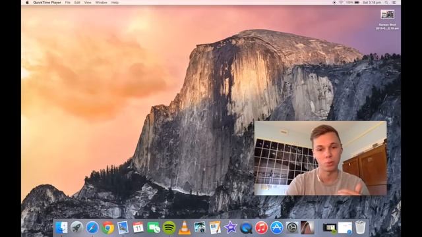This screenshot has height=237, width=422.
Task: Open the minimized dark window in Dock
Action: point(330,228)
